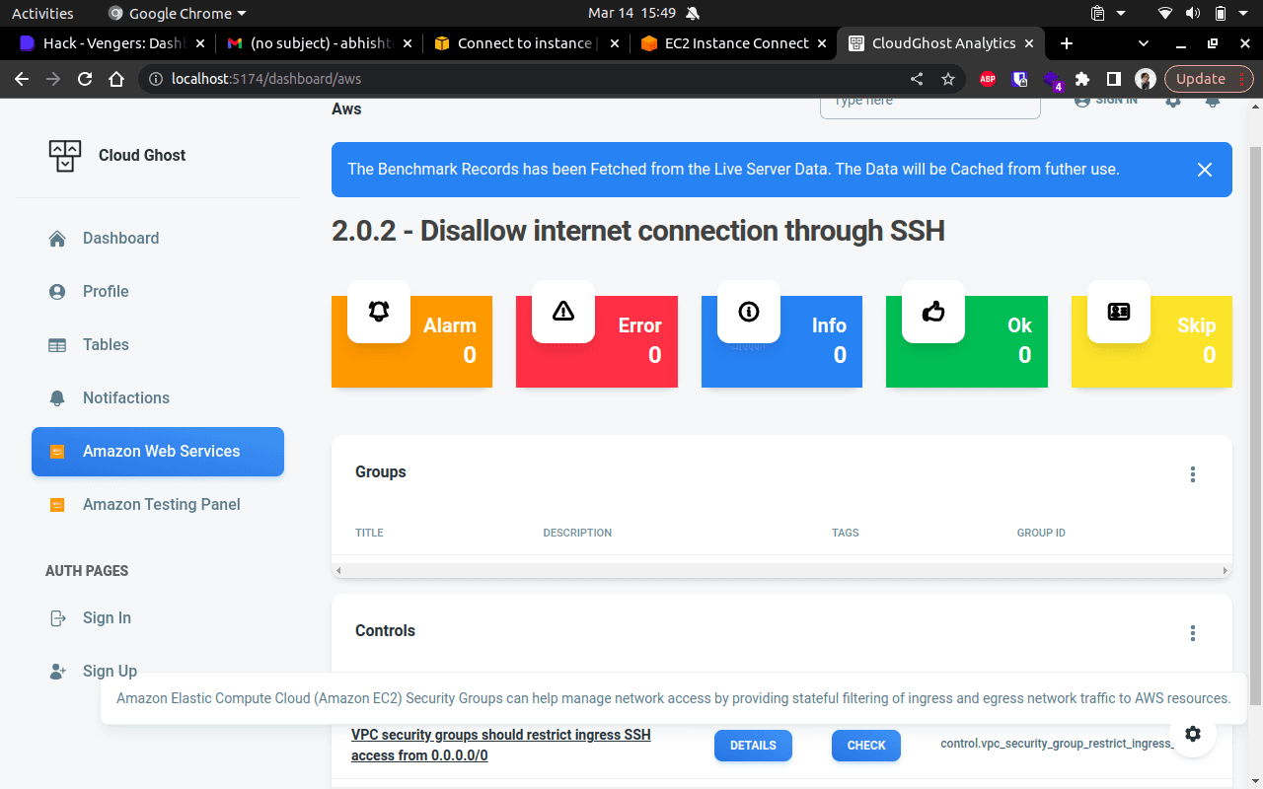
Task: Click the browser back arrow
Action: point(22,79)
